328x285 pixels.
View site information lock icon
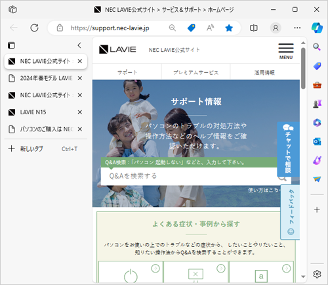click(x=60, y=28)
